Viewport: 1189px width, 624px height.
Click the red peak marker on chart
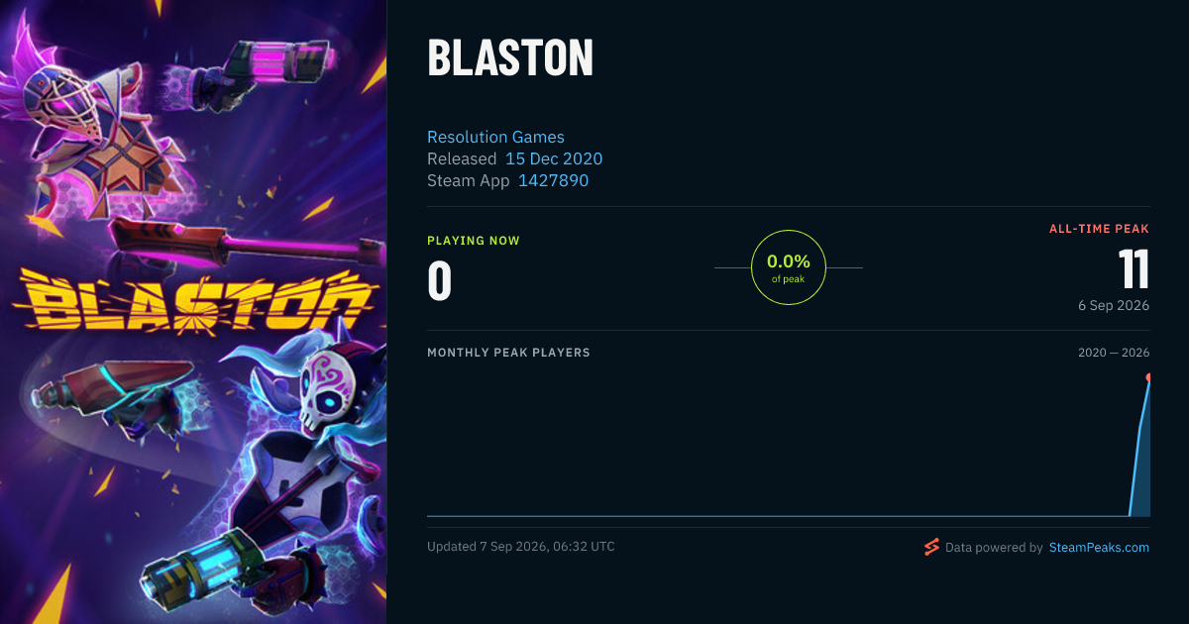tap(1148, 377)
